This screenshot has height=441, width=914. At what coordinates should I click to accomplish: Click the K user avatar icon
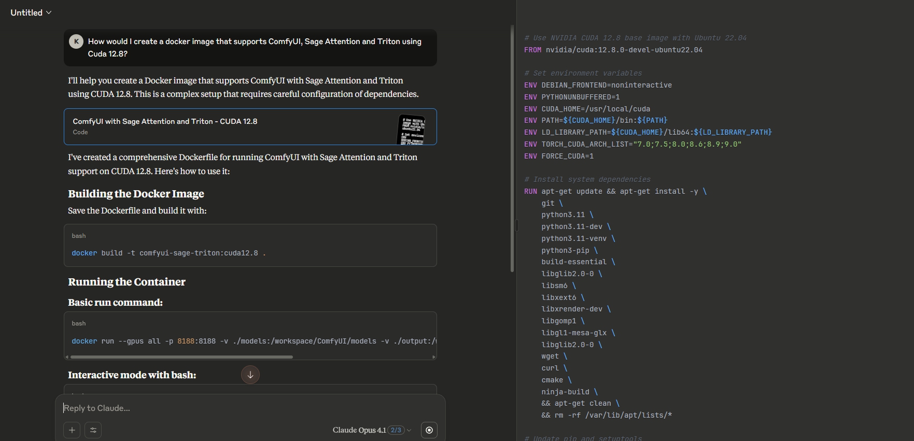(x=76, y=41)
